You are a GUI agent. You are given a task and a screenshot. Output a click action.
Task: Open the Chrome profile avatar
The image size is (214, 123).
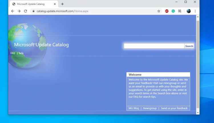coord(189,11)
